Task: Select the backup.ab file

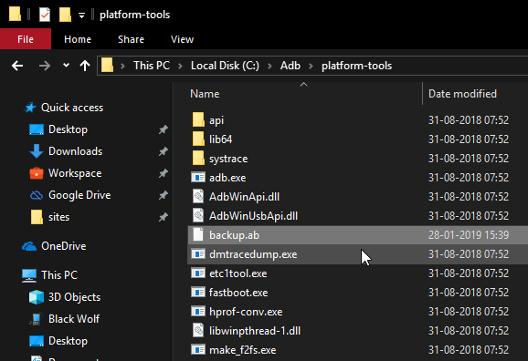Action: coord(357,235)
